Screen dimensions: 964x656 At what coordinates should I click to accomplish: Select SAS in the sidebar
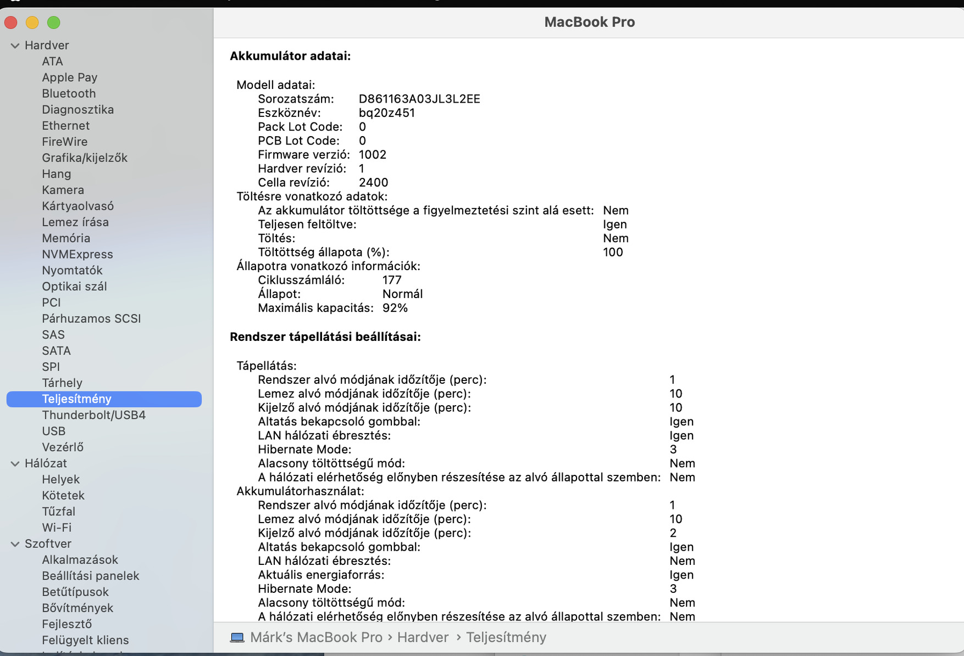point(53,334)
